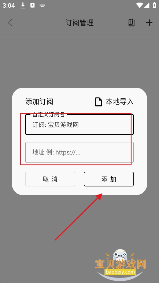Open the book icon beside the plus
The image size is (159, 283).
[132, 23]
